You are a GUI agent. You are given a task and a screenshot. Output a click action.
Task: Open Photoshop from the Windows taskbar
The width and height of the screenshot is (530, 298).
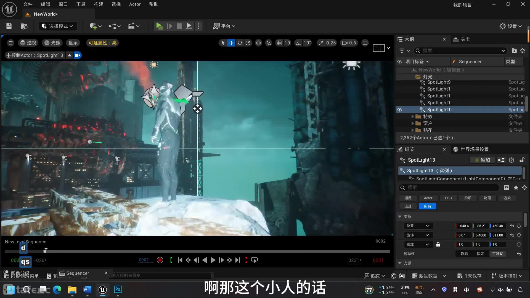click(x=118, y=289)
